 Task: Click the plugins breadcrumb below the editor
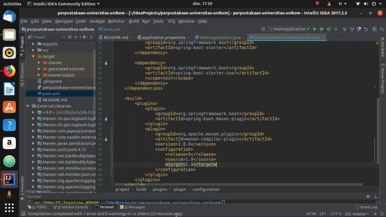160,189
